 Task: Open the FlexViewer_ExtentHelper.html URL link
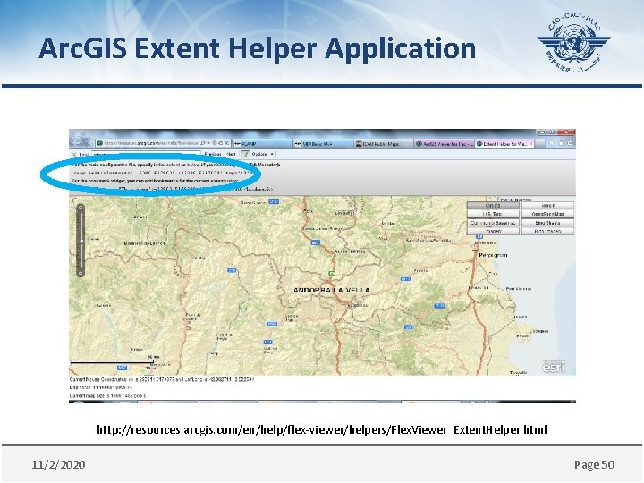tap(322, 430)
